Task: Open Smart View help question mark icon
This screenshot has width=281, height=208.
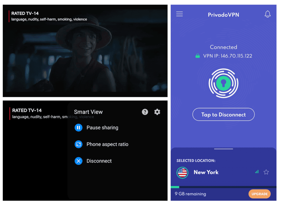Action: 145,112
